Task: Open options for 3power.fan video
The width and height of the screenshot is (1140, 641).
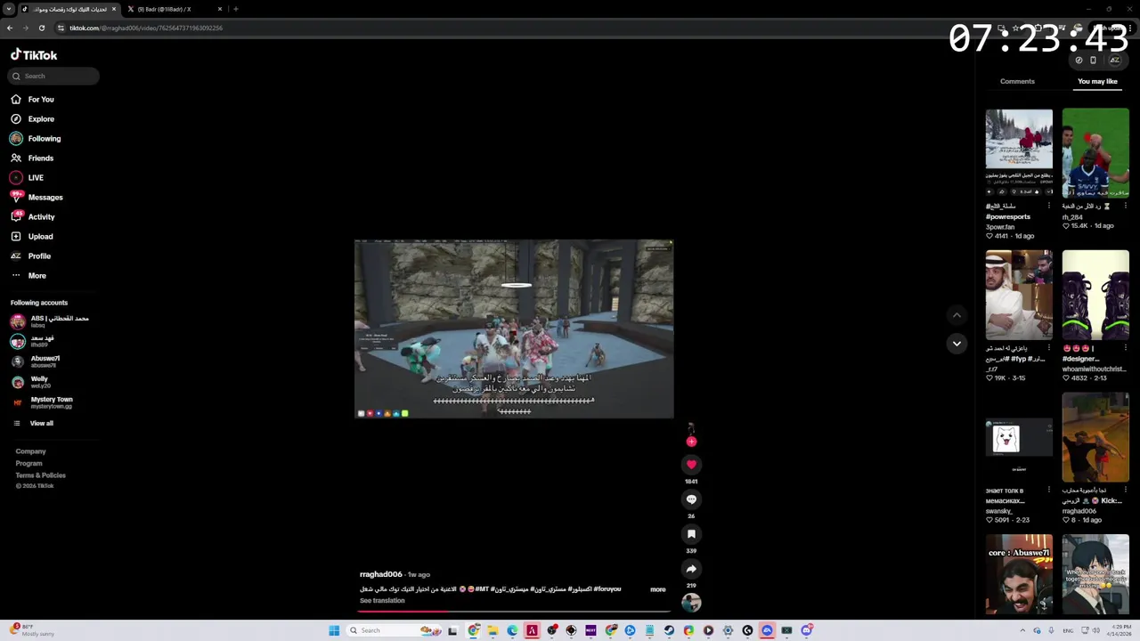Action: (x=1048, y=206)
